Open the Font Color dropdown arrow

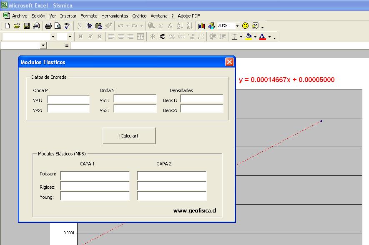click(269, 37)
